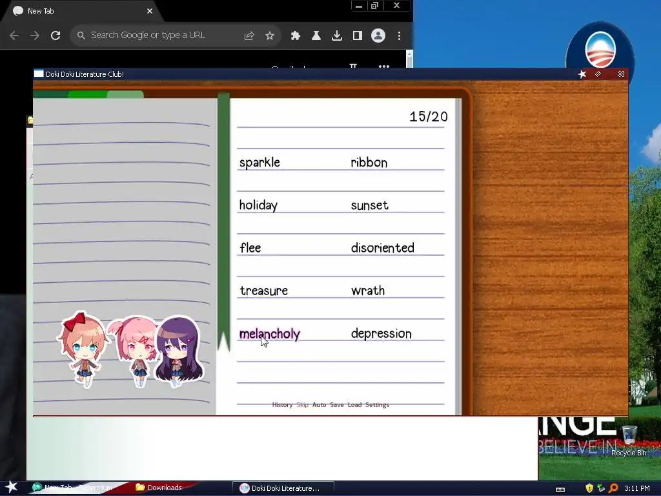Click the security shield tray icon
The width and height of the screenshot is (661, 496).
click(589, 488)
